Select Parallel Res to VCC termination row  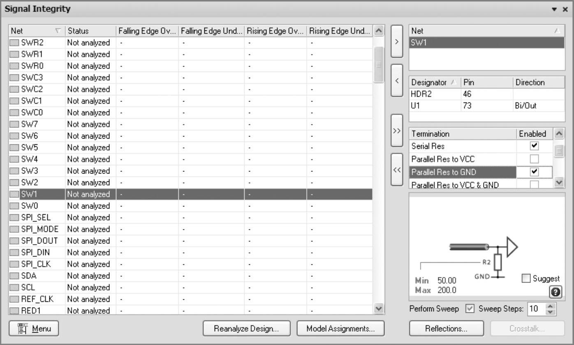(x=463, y=159)
